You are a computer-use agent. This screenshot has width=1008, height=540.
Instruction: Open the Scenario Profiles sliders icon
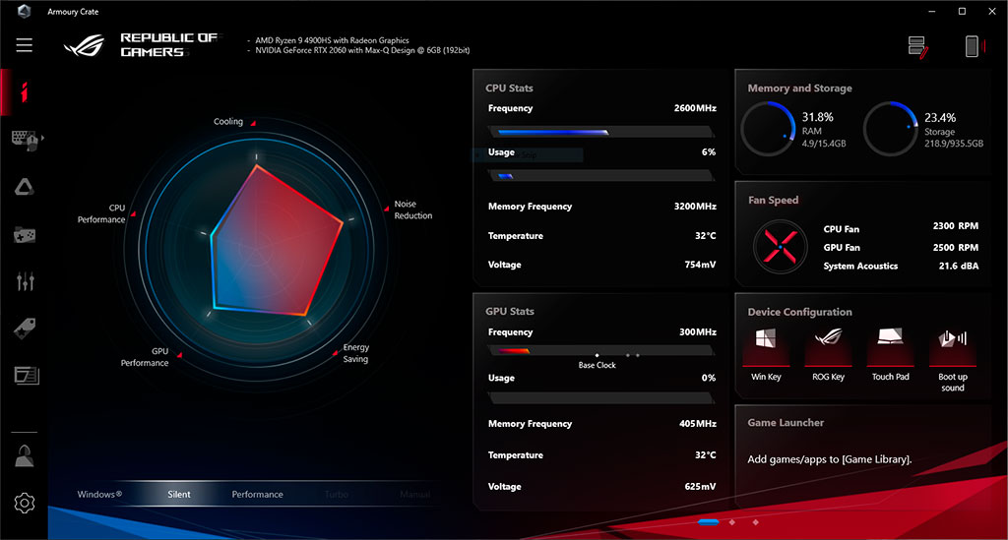point(25,281)
